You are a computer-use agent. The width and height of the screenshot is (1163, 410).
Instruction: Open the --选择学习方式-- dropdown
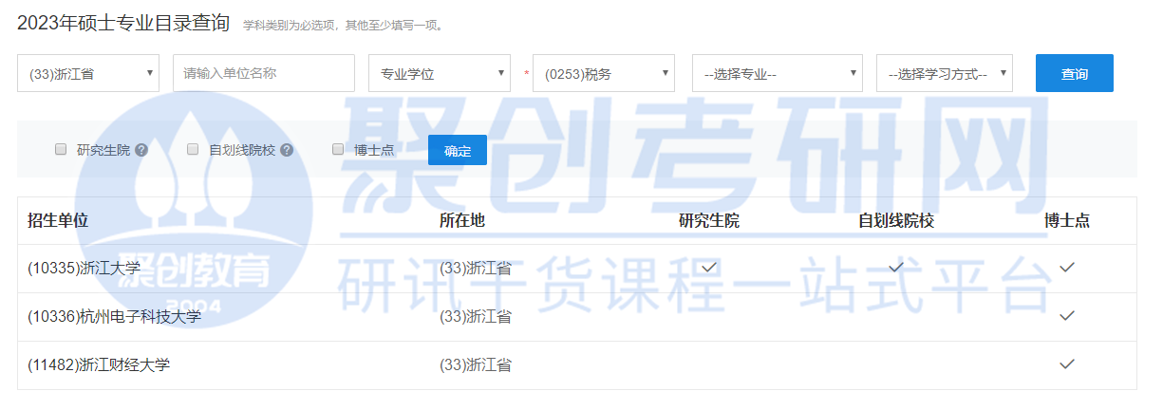click(945, 73)
